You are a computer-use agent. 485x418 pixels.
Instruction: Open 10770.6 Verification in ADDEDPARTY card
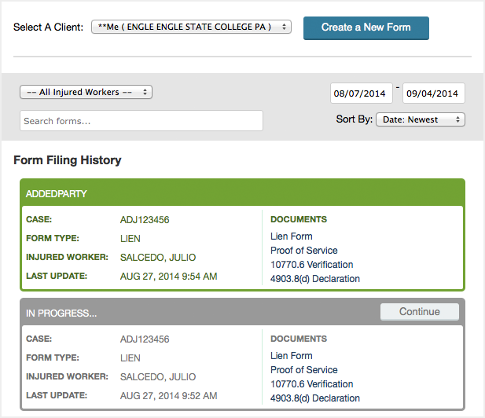click(x=312, y=265)
